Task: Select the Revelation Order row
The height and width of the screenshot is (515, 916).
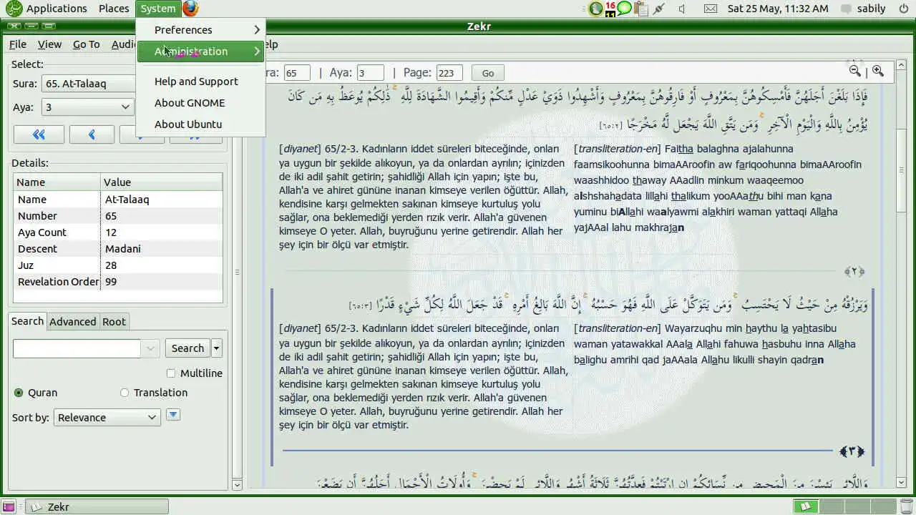Action: pyautogui.click(x=118, y=282)
